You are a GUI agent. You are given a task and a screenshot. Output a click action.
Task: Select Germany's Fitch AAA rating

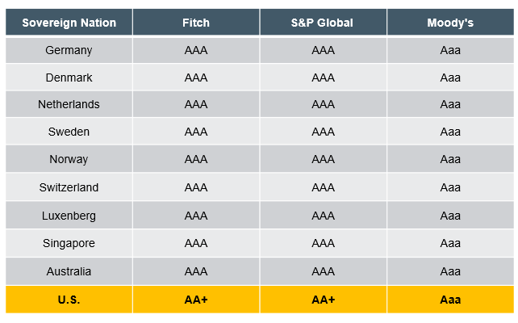196,50
